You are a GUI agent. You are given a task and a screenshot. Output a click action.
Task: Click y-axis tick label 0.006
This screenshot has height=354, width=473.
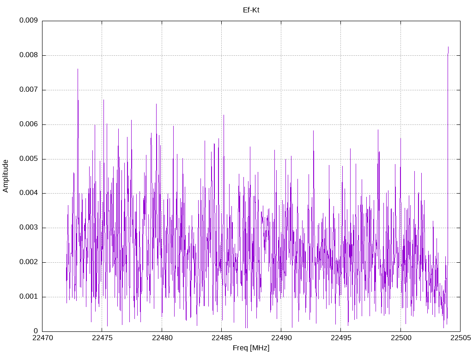tap(29, 124)
